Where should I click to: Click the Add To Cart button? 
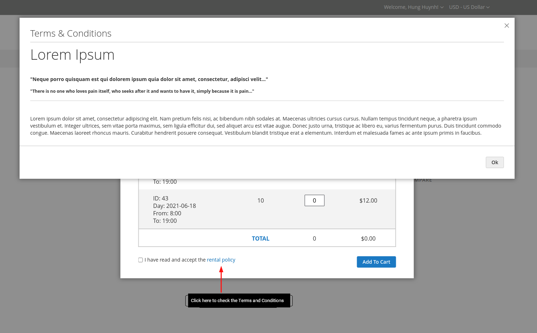coord(376,262)
